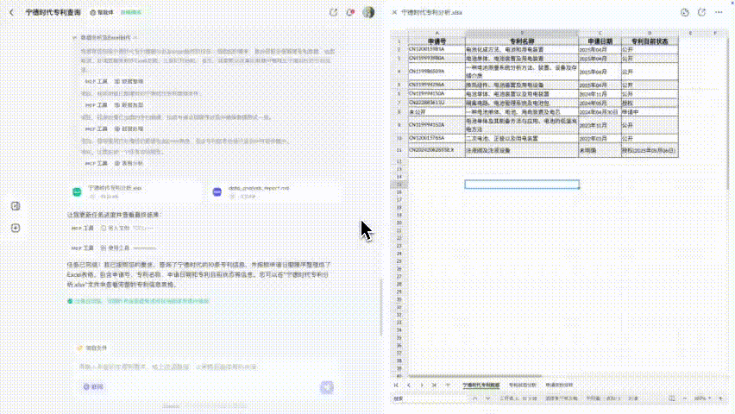Select column A header

tap(437, 34)
